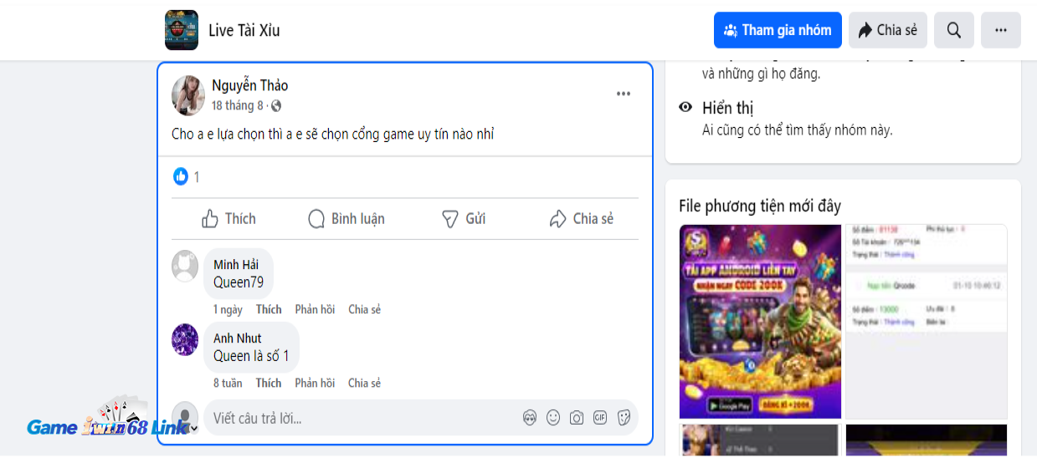Click the Thích like button on the post
This screenshot has height=468, width=1037.
(x=228, y=219)
